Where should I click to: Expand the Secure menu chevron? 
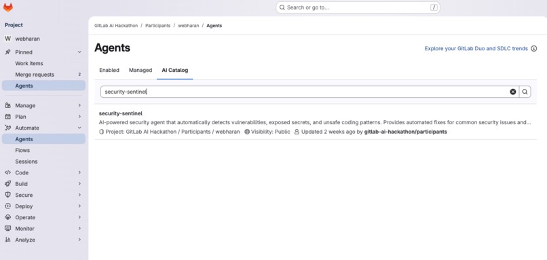pos(79,195)
